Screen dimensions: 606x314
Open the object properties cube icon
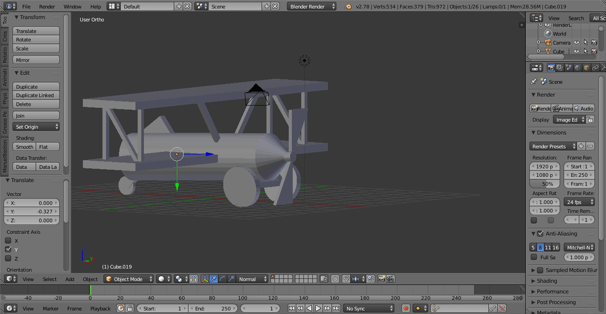(x=586, y=68)
